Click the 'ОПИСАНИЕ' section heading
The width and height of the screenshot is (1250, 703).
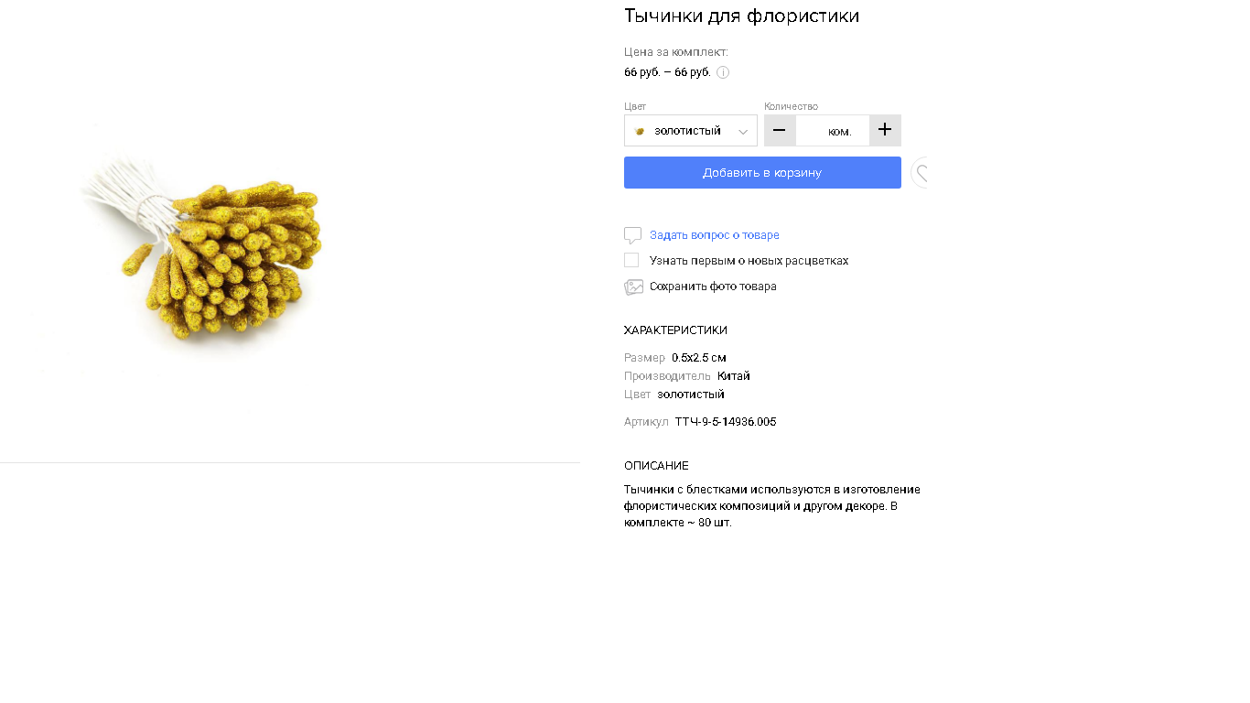pos(656,466)
